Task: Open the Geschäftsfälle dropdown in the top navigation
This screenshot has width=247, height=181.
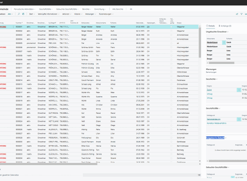Action: 46,9
